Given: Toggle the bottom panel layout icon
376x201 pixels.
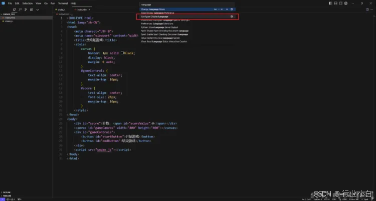Looking at the screenshot, I should pos(335,3).
